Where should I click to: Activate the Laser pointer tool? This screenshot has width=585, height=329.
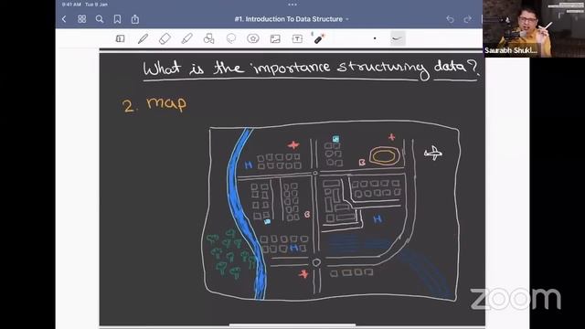pyautogui.click(x=319, y=38)
